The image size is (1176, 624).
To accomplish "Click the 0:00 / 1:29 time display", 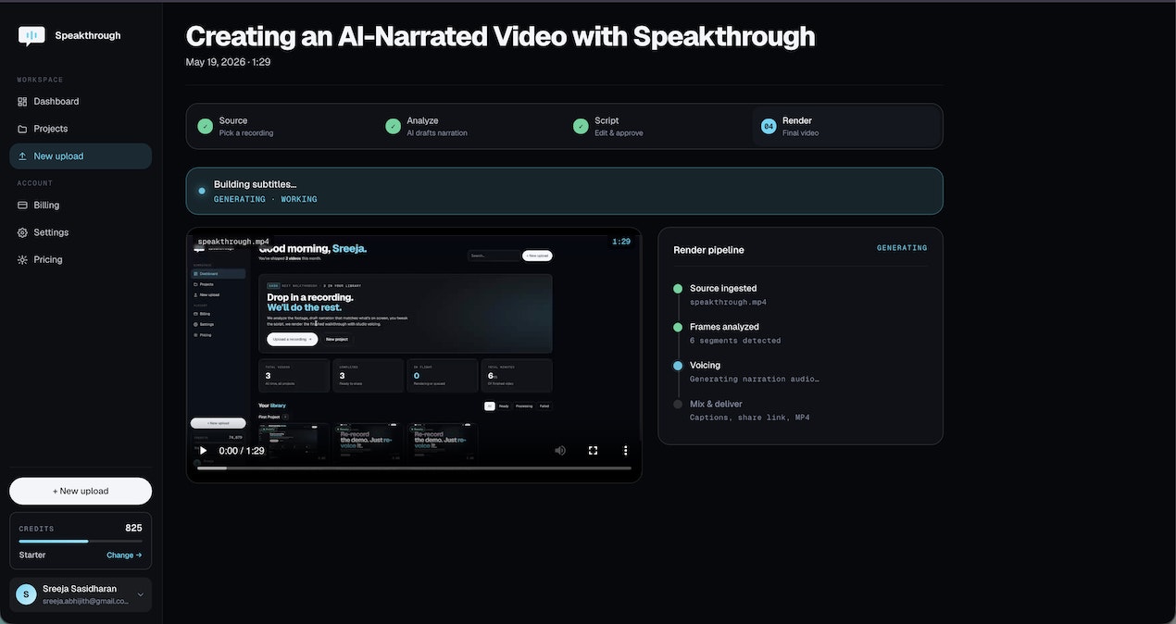I will 242,451.
